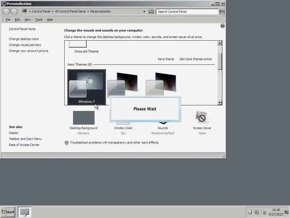This screenshot has height=218, width=290.
Task: Expand dropdown arrow after Control Panel breadcrumb
Action: click(53, 11)
